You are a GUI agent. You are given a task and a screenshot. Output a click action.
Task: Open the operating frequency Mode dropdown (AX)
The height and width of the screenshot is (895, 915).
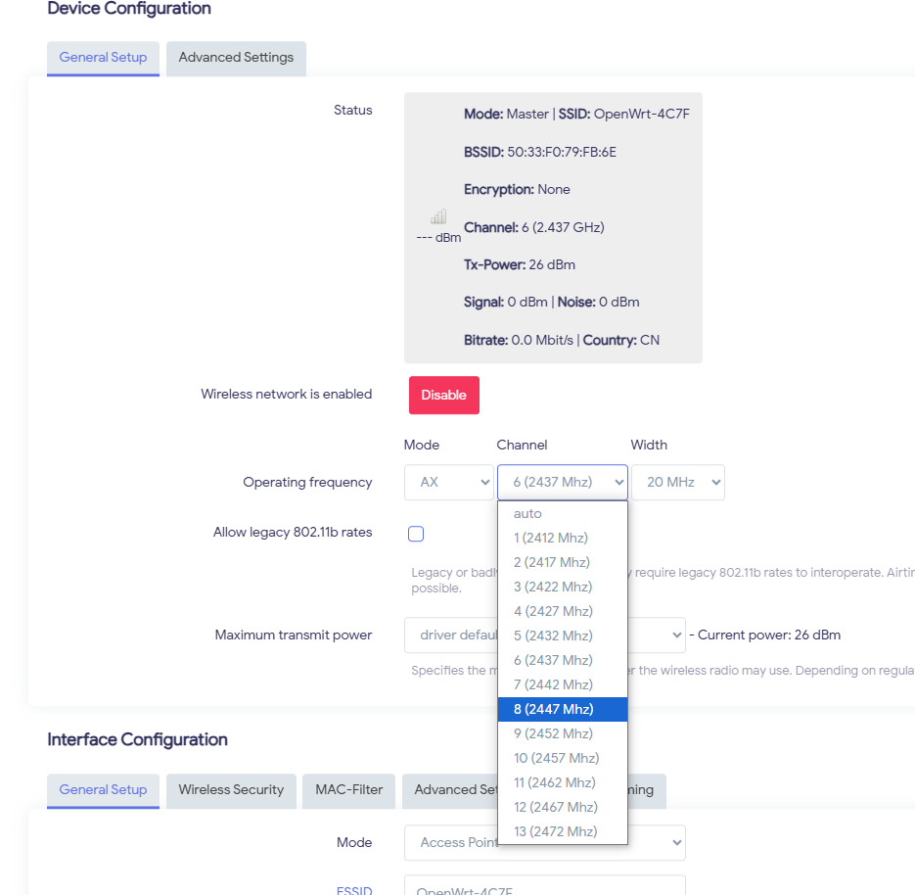tap(449, 482)
